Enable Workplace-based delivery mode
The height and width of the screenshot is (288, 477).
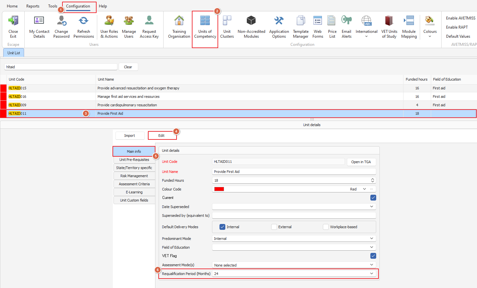[x=326, y=227]
